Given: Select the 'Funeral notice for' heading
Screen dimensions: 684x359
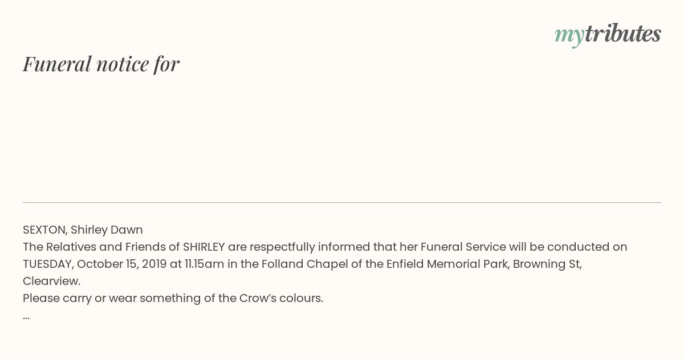Looking at the screenshot, I should click(x=101, y=64).
